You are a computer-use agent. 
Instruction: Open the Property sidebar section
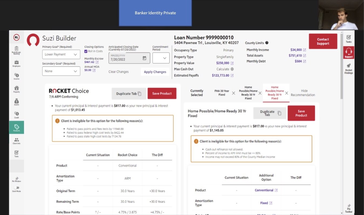click(x=16, y=89)
